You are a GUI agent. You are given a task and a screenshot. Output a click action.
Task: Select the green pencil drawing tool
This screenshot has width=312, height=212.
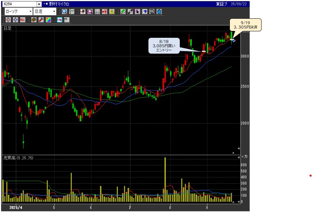(x=123, y=12)
